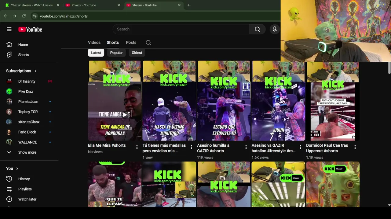Play Anthony Joshua takes down Jake Paul thumbnail
391x219 pixels.
click(x=333, y=101)
